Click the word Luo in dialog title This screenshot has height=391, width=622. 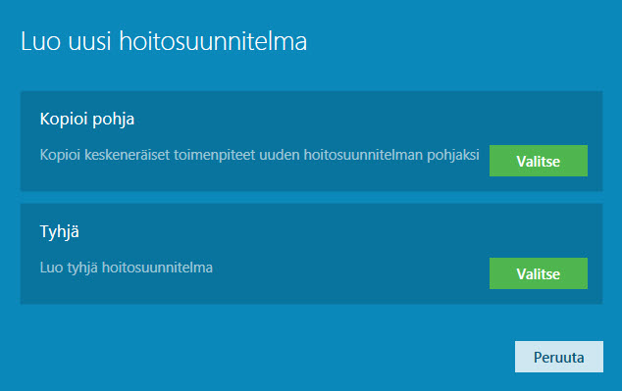(40, 41)
